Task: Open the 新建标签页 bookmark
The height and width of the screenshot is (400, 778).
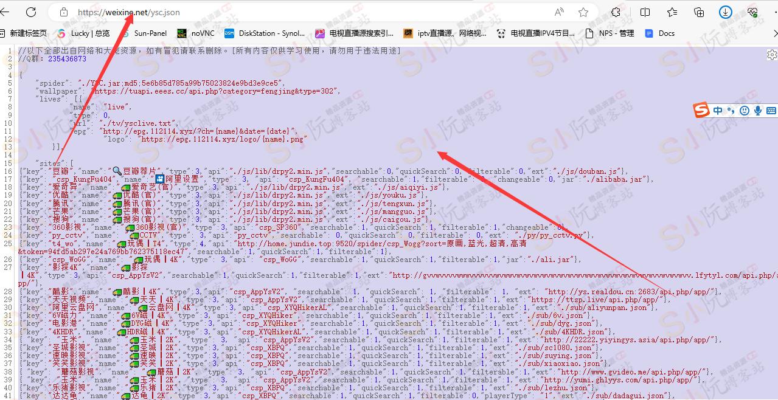Action: [x=24, y=33]
